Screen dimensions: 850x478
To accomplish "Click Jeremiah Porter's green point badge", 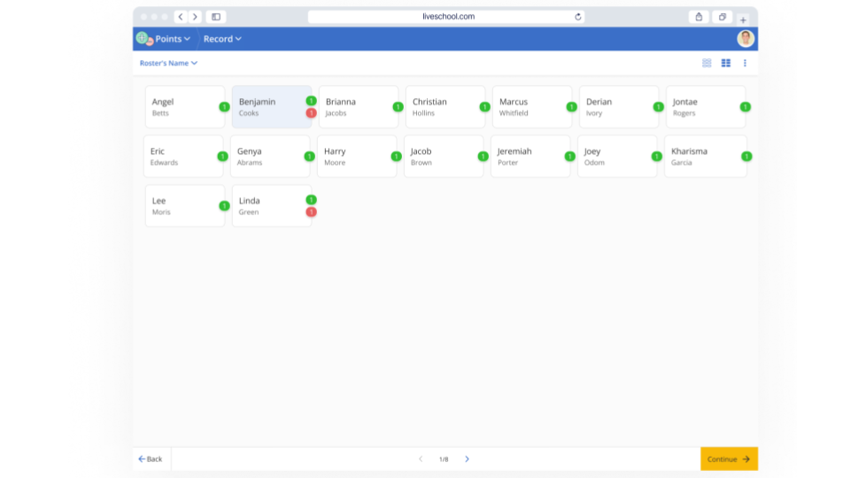I will coord(569,156).
